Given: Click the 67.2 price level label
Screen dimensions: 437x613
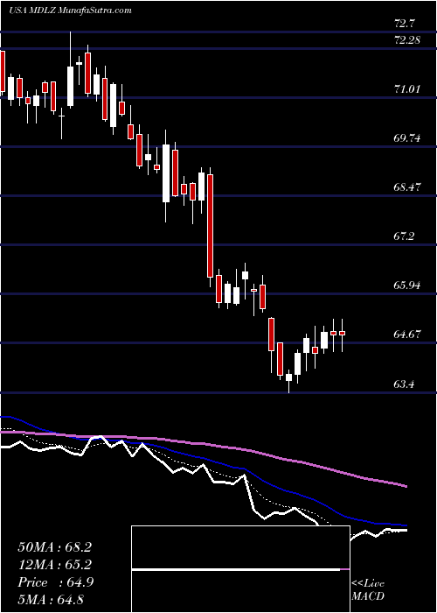Looking at the screenshot, I should pos(405,236).
